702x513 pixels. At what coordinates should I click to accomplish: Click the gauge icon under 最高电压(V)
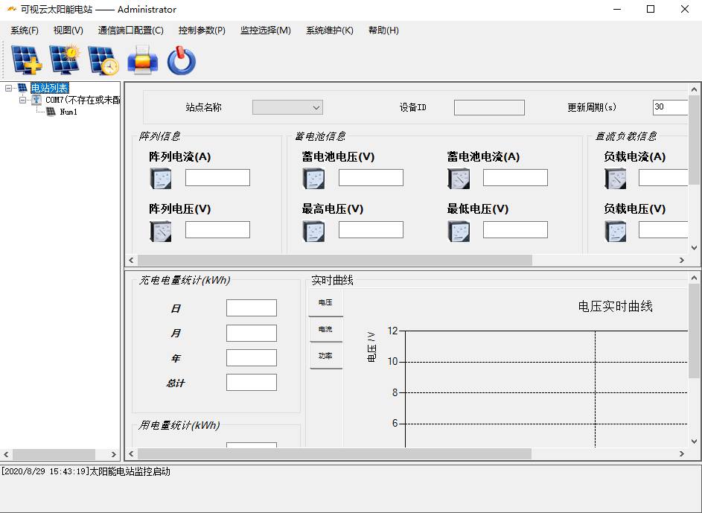[x=313, y=232]
